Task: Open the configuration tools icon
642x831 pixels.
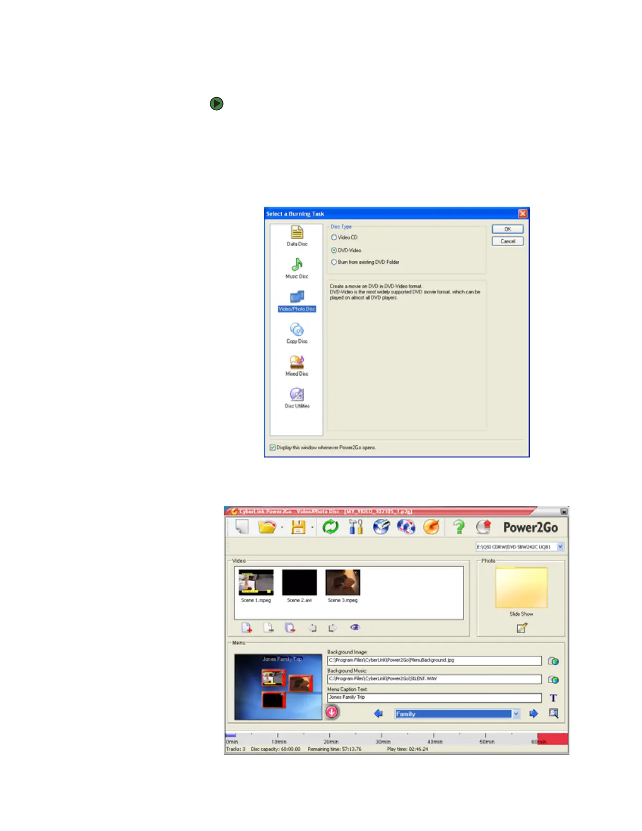Action: pyautogui.click(x=356, y=527)
